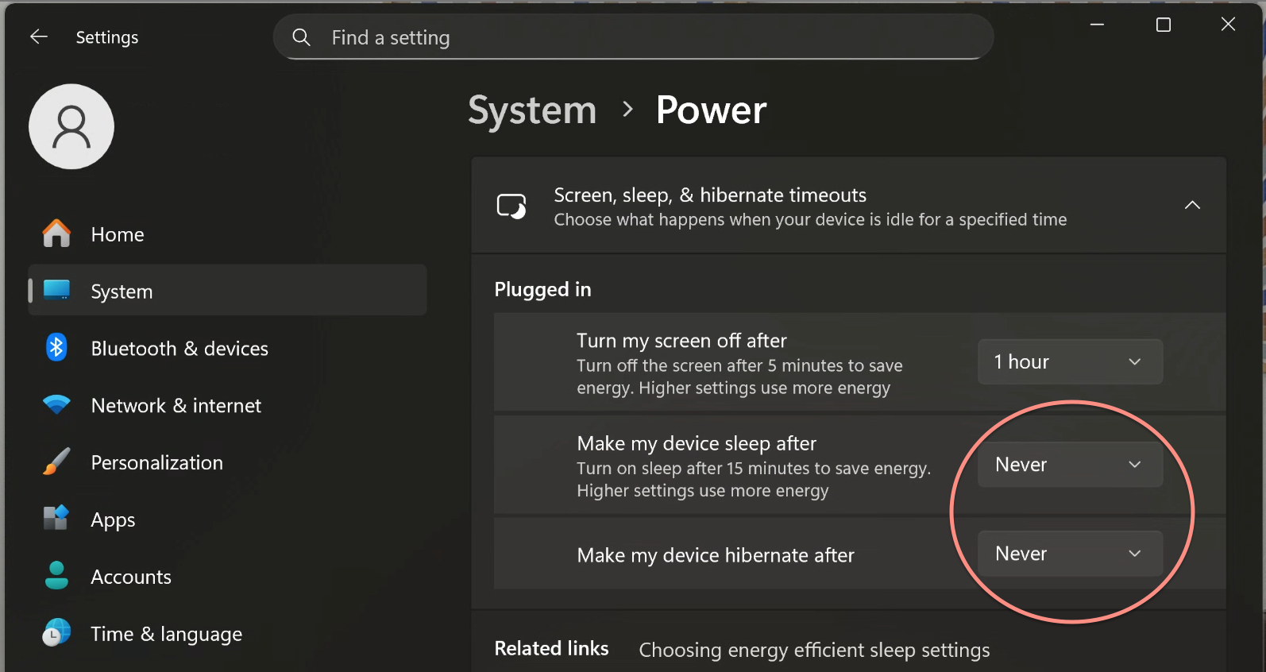Select the Personalization brush icon

[x=56, y=462]
